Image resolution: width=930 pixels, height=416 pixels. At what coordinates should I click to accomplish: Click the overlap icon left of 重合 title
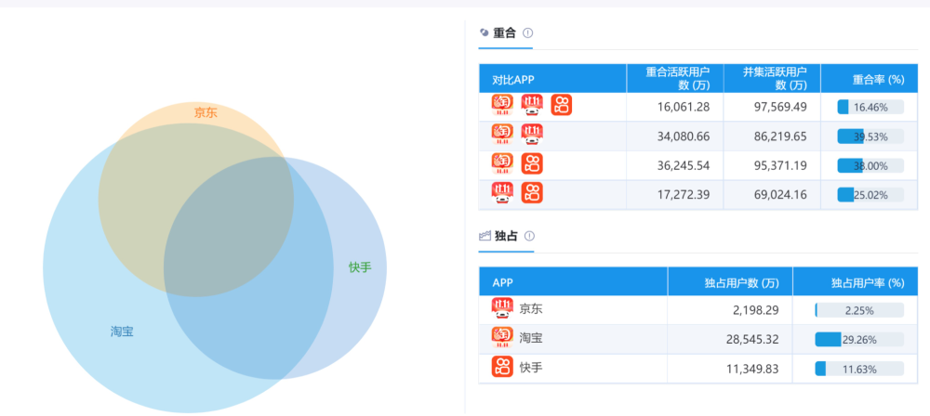tap(485, 32)
